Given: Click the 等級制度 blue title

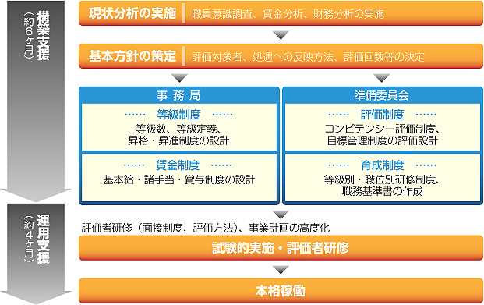Looking at the screenshot, I should pyautogui.click(x=178, y=115).
